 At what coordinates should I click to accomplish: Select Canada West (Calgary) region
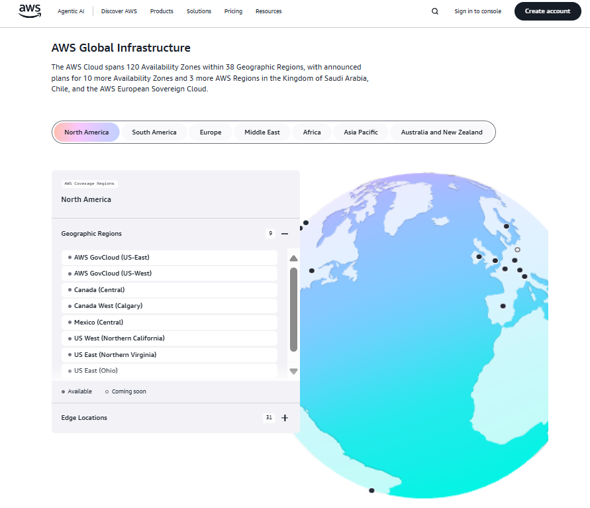[x=169, y=306]
